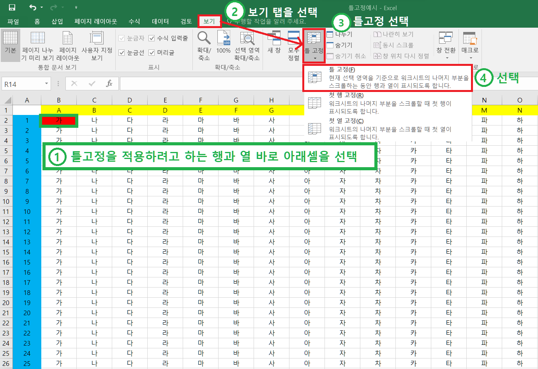
Task: Uncheck the 수식 입력줄 formula bar option
Action: [x=151, y=38]
